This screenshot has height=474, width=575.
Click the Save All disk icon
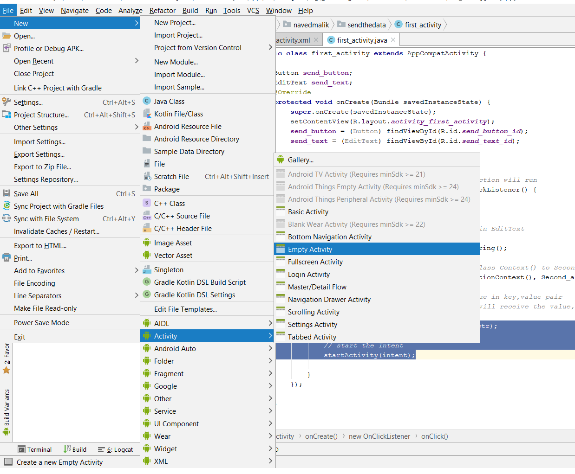[x=7, y=193]
